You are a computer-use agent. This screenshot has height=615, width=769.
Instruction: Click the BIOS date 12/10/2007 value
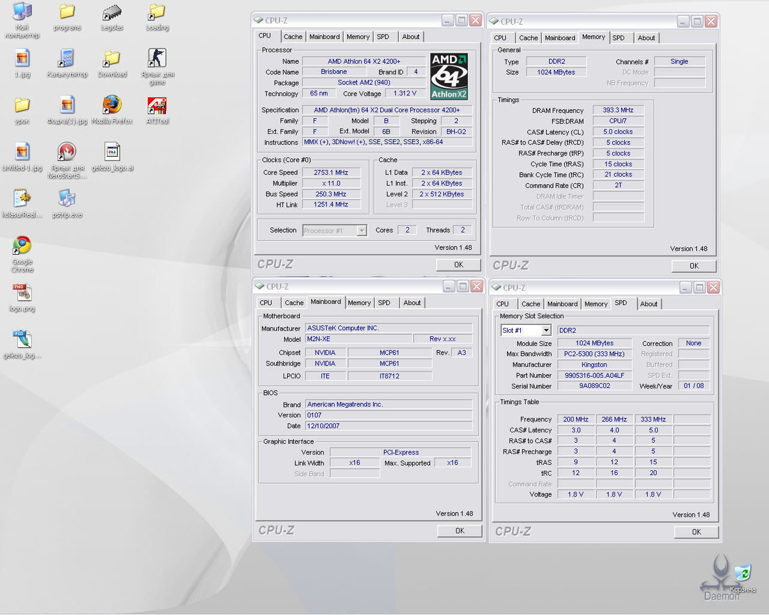(389, 426)
